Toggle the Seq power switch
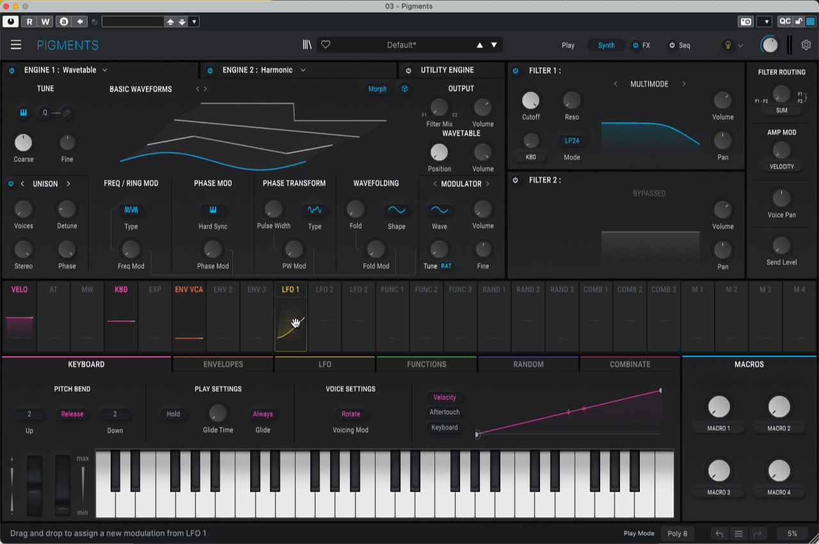This screenshot has height=544, width=819. [672, 45]
